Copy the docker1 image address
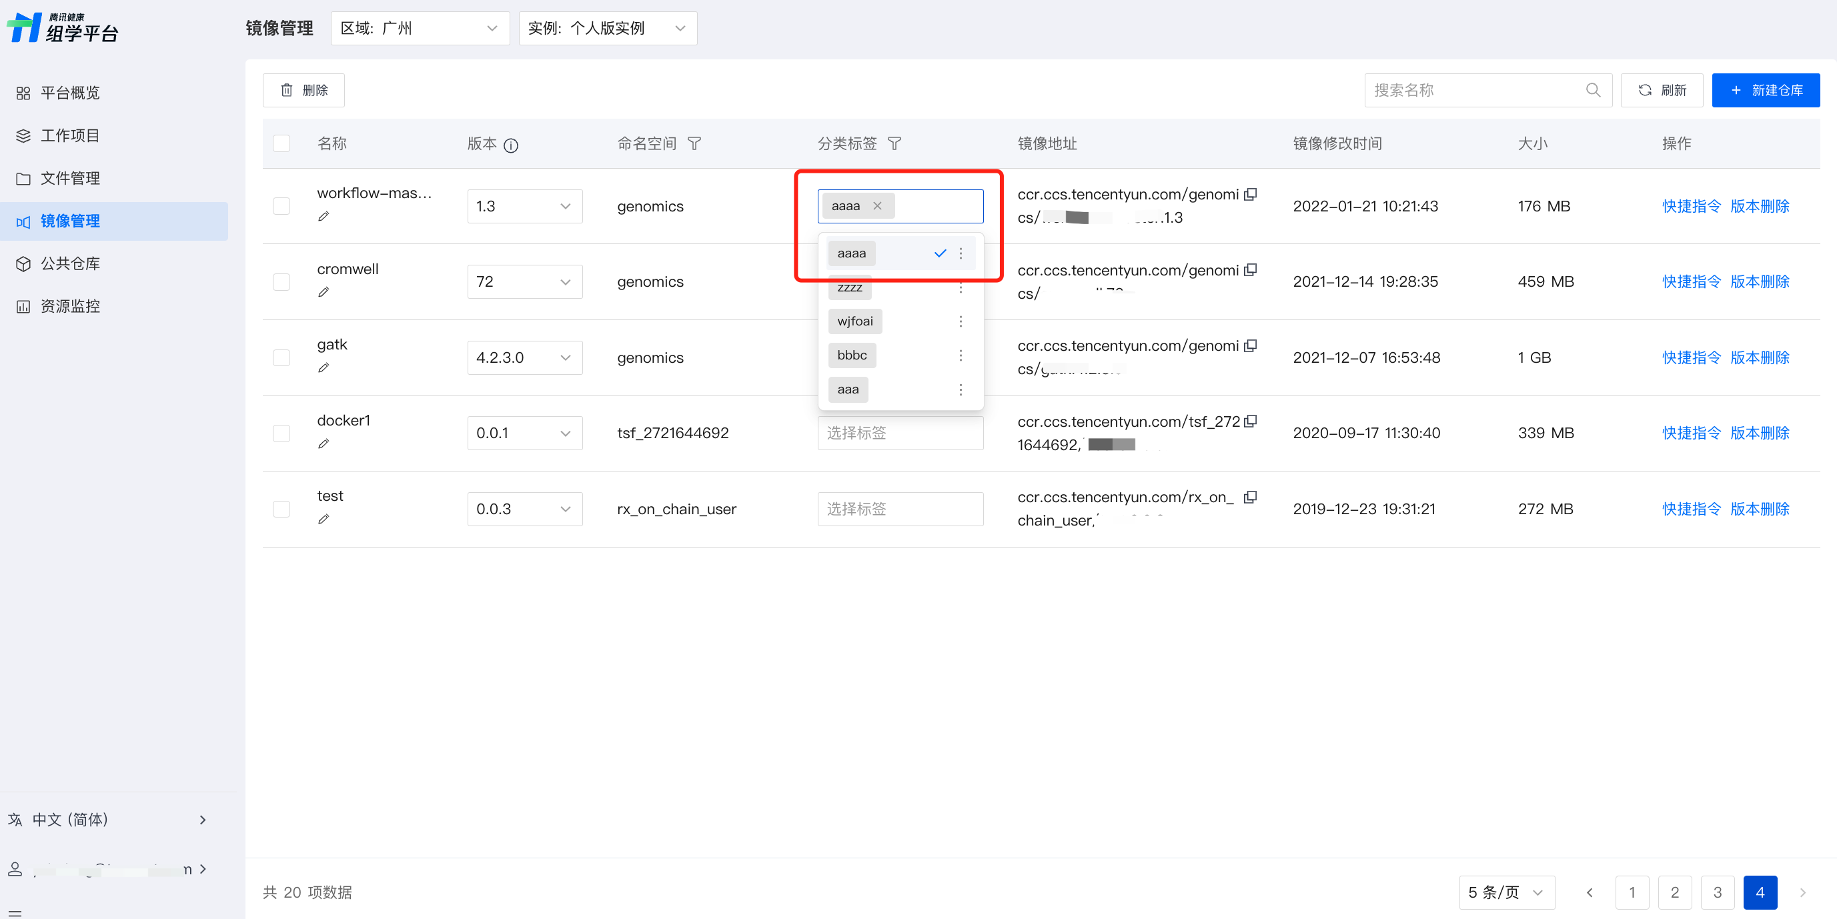This screenshot has width=1837, height=919. 1250,421
